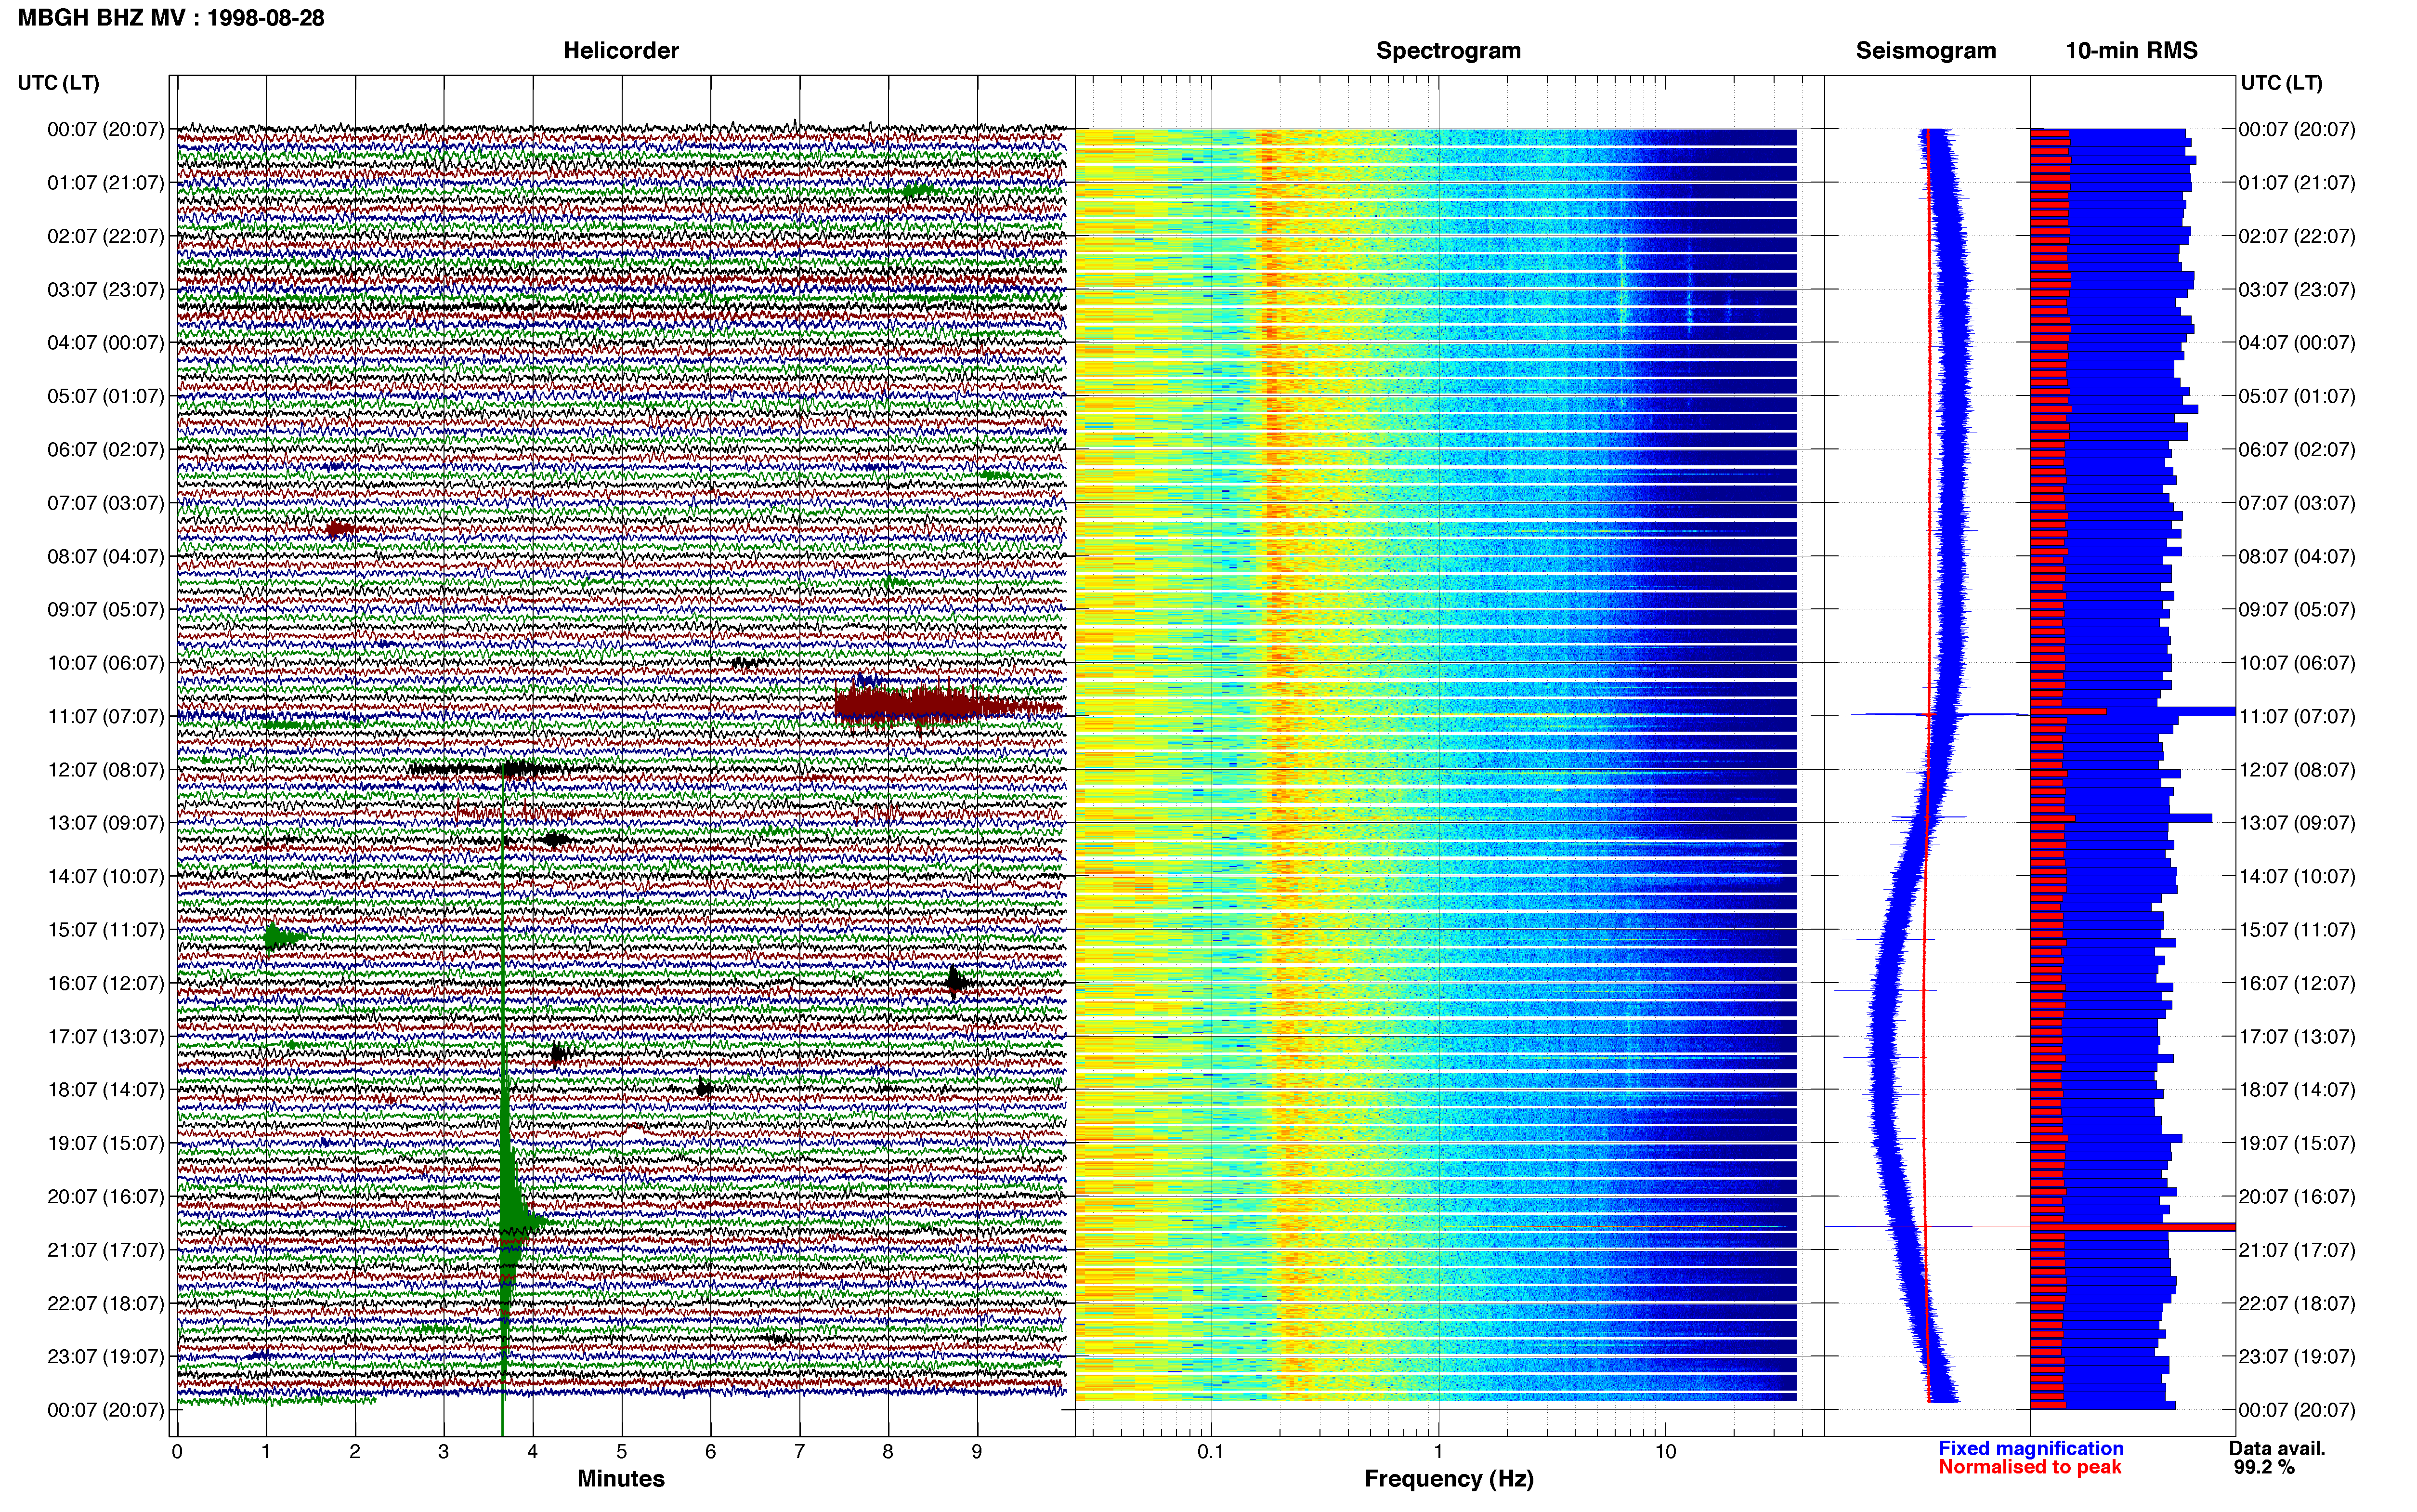Image resolution: width=2417 pixels, height=1512 pixels.
Task: Click the large dark-red event near 11:07
Action: (x=947, y=706)
